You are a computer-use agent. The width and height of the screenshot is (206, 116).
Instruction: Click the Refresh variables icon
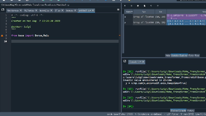point(158,5)
